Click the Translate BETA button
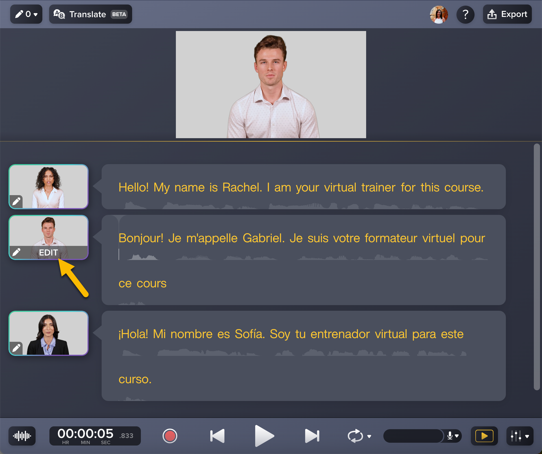Viewport: 542px width, 454px height. coord(90,14)
